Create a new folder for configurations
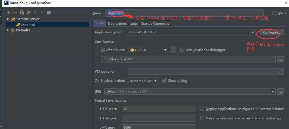Image resolution: width=289 pixels, height=129 pixels. point(49,12)
